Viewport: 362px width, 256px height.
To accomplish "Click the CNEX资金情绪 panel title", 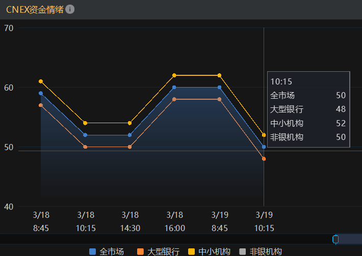I will [35, 9].
